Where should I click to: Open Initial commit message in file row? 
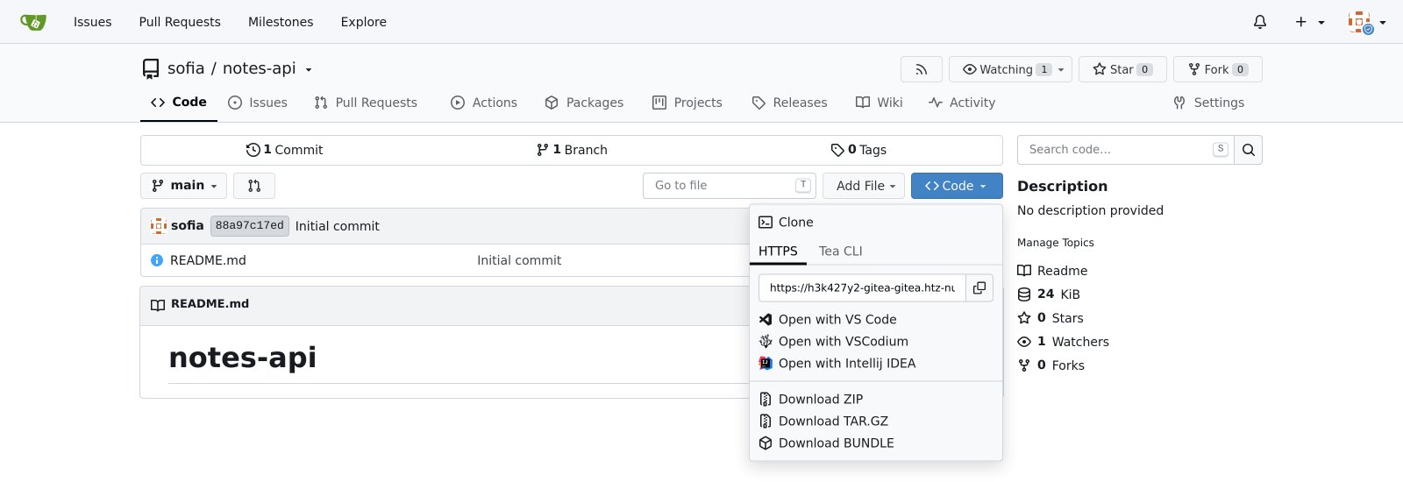[519, 260]
